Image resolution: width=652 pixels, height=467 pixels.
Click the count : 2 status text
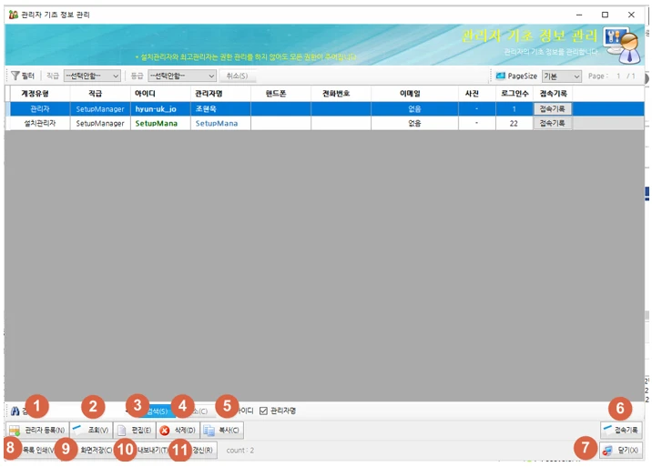coord(239,451)
